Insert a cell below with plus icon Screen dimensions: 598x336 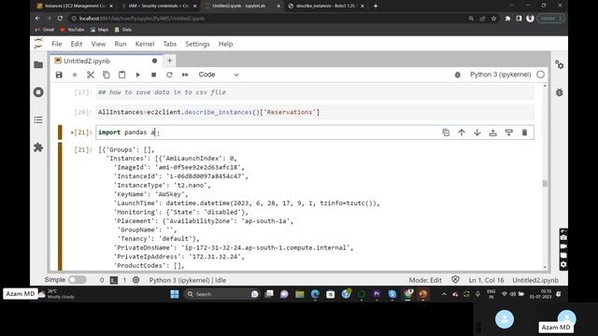click(75, 75)
